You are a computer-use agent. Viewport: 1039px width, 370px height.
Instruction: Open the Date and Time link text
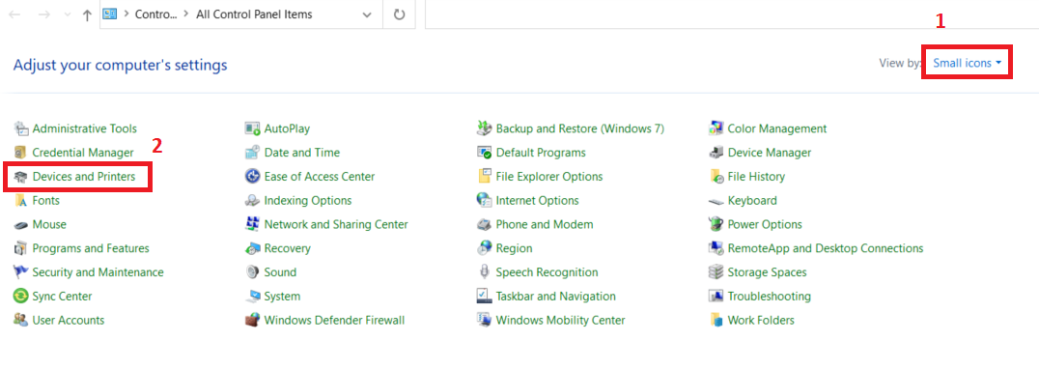click(301, 153)
